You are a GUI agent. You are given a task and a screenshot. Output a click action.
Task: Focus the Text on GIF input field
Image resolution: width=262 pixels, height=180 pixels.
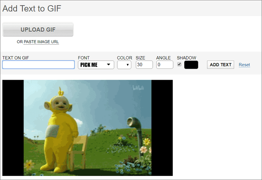pyautogui.click(x=38, y=65)
